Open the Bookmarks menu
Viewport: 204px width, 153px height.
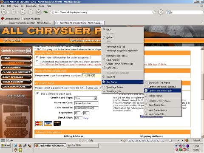click(31, 6)
